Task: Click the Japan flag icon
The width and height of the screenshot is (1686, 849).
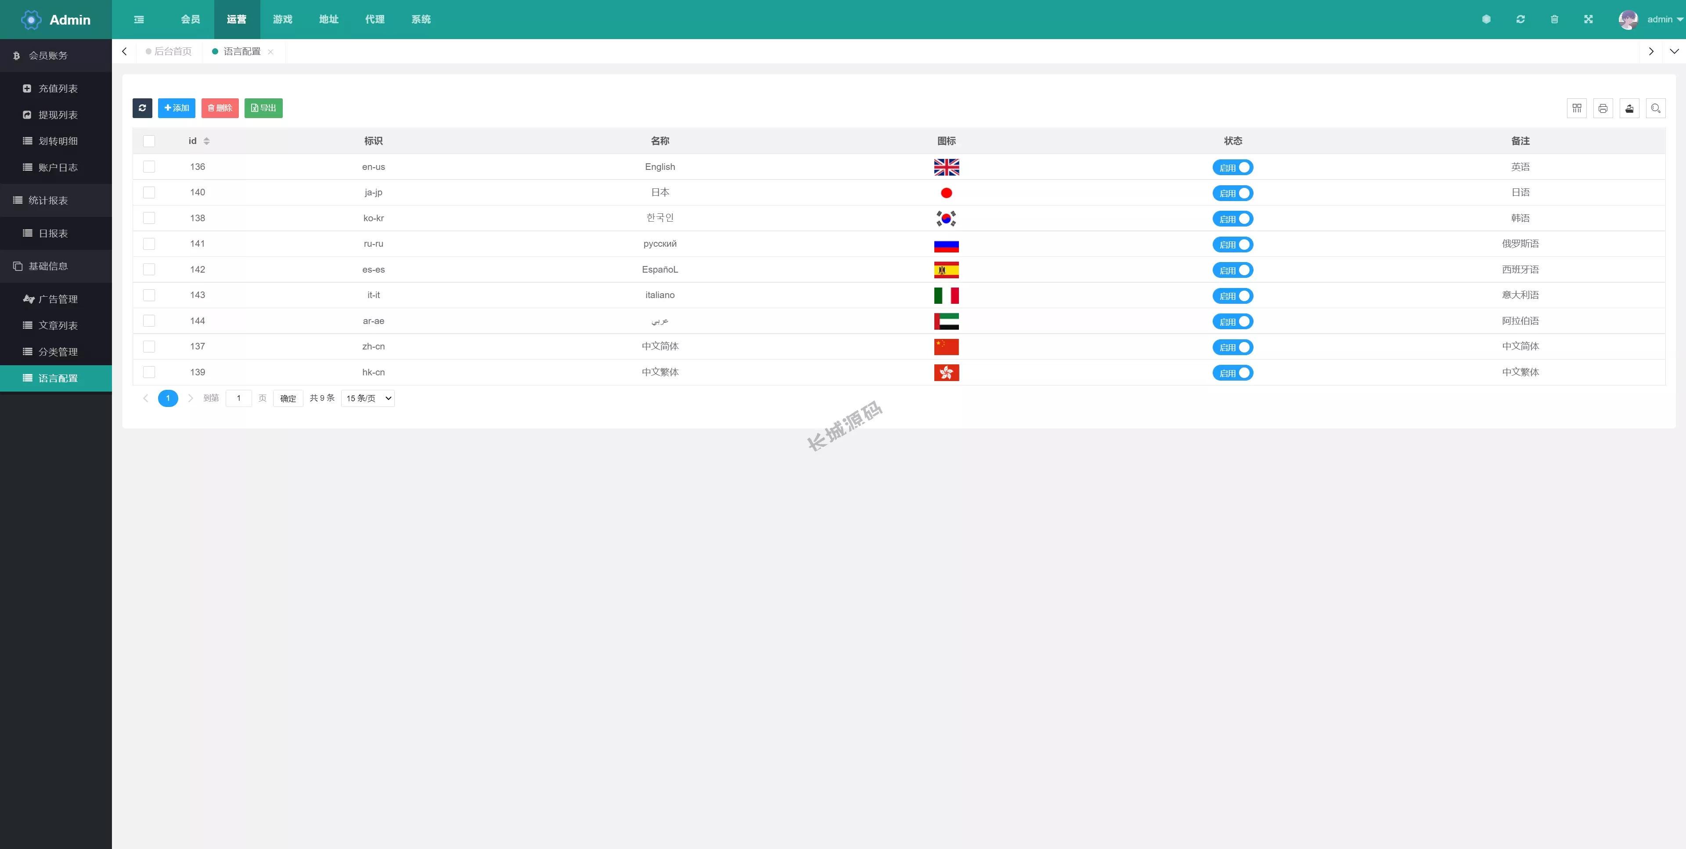Action: [x=947, y=193]
